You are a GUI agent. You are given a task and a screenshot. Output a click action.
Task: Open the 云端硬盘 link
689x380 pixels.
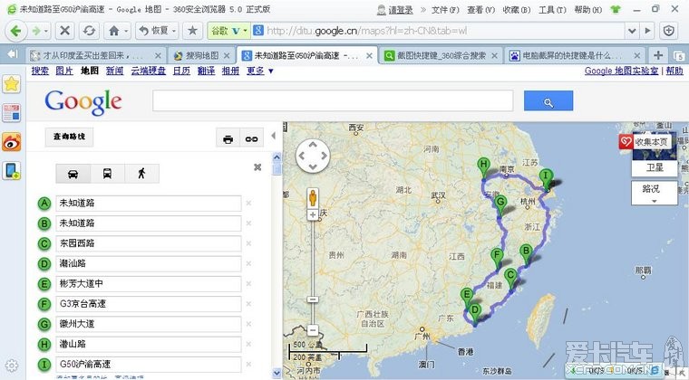tap(148, 71)
